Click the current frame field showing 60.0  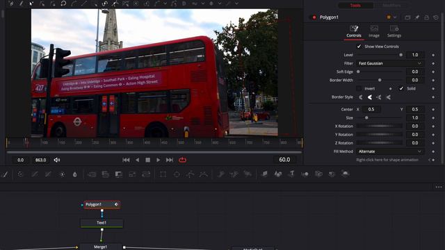[x=284, y=160]
